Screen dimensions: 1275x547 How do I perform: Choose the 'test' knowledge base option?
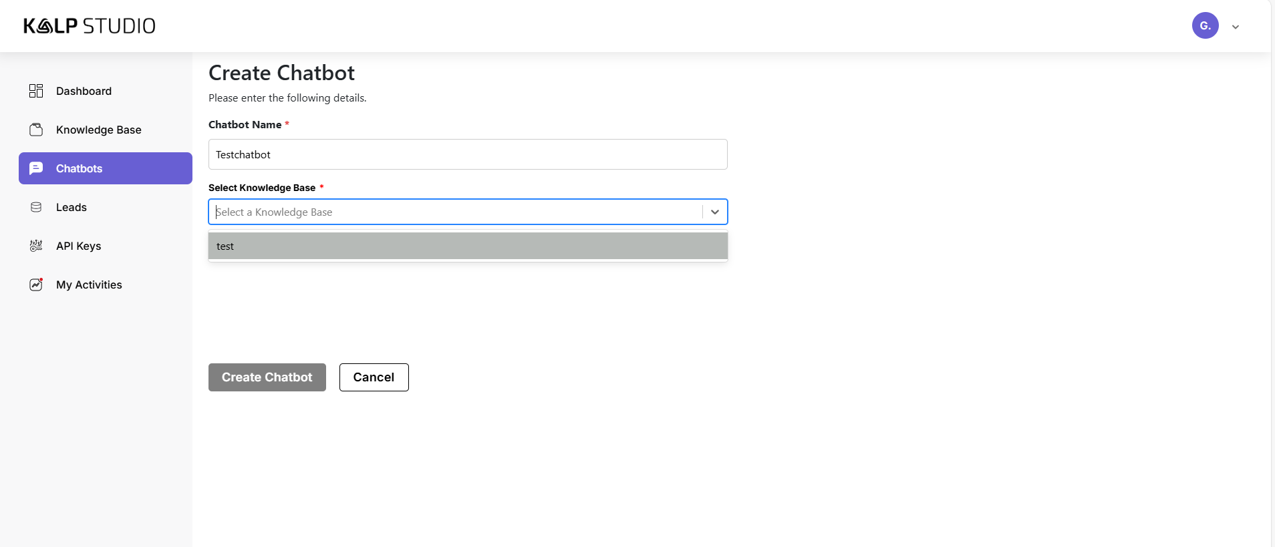(x=467, y=246)
